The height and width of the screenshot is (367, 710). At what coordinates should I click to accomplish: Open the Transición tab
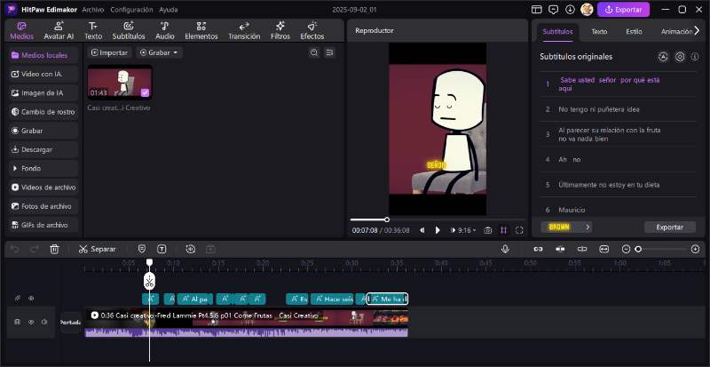[244, 31]
